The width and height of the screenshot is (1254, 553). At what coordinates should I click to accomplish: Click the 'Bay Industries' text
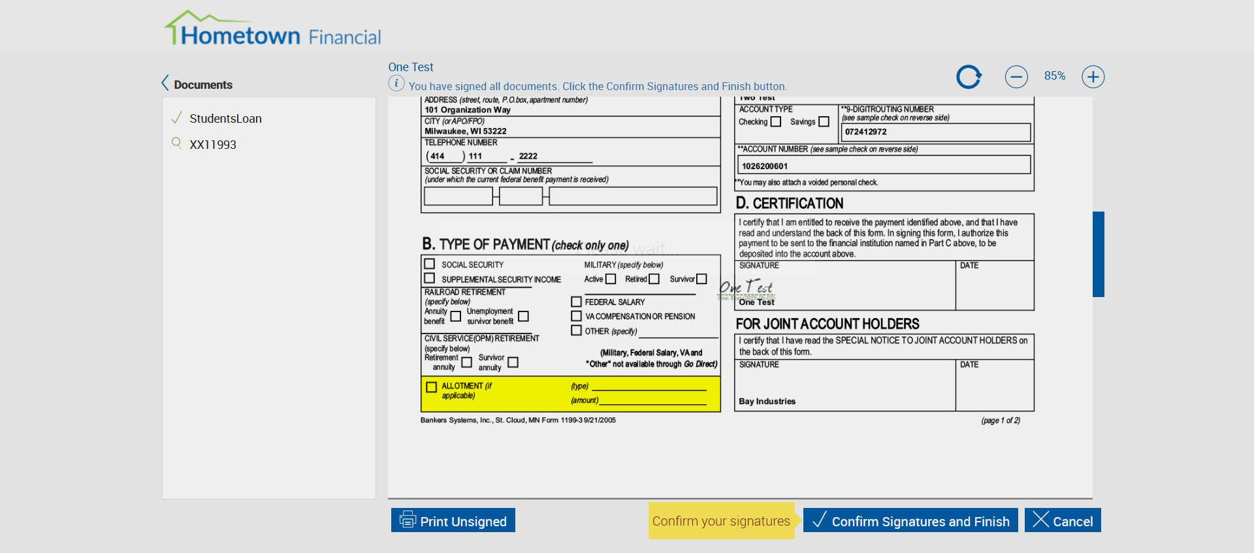click(767, 402)
